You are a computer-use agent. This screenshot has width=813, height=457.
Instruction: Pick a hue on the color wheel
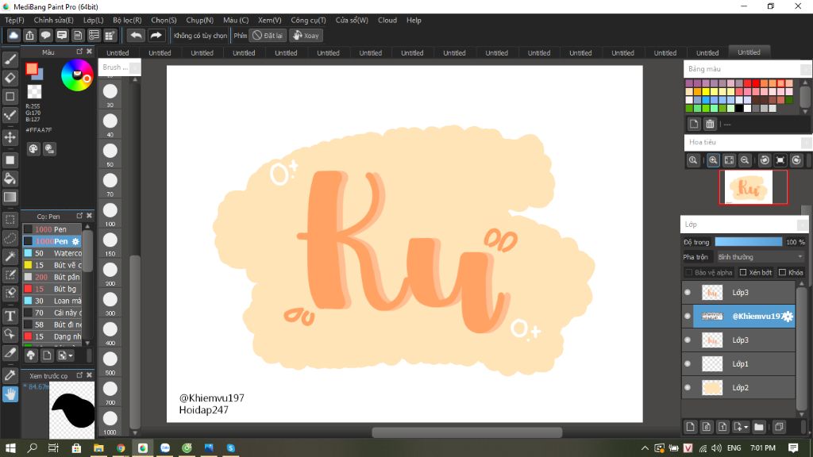(x=77, y=75)
